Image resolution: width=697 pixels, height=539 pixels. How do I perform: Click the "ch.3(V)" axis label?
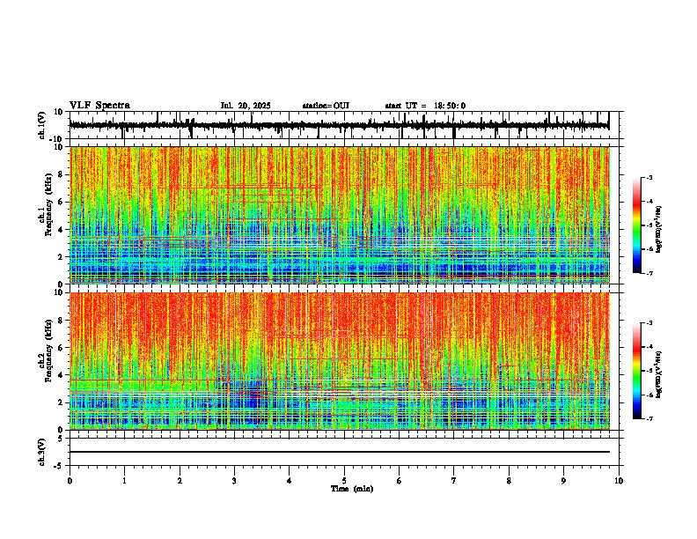pos(42,453)
